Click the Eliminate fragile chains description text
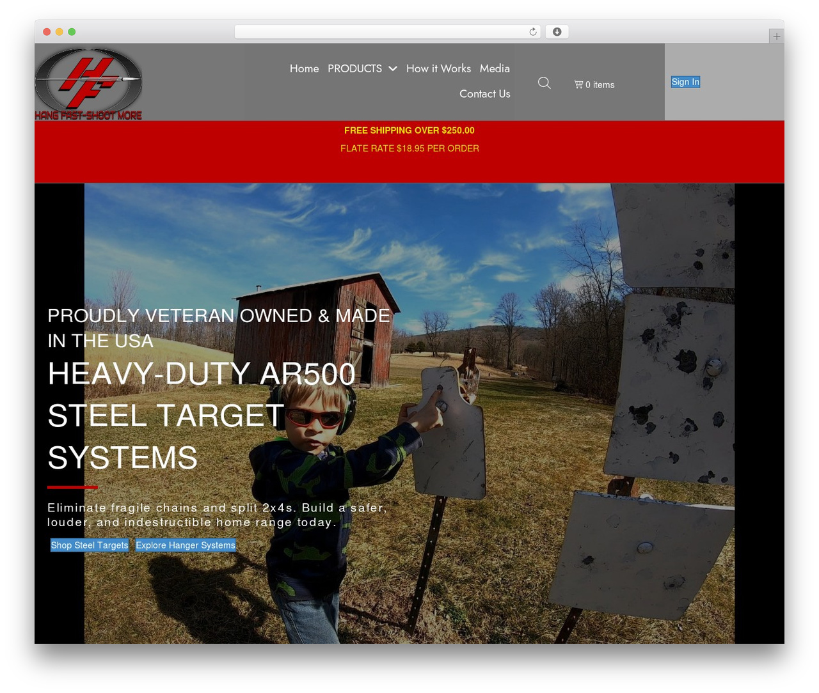 click(x=217, y=515)
